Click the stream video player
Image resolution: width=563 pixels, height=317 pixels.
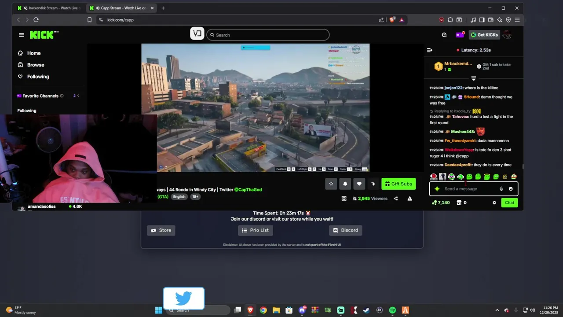click(x=255, y=107)
